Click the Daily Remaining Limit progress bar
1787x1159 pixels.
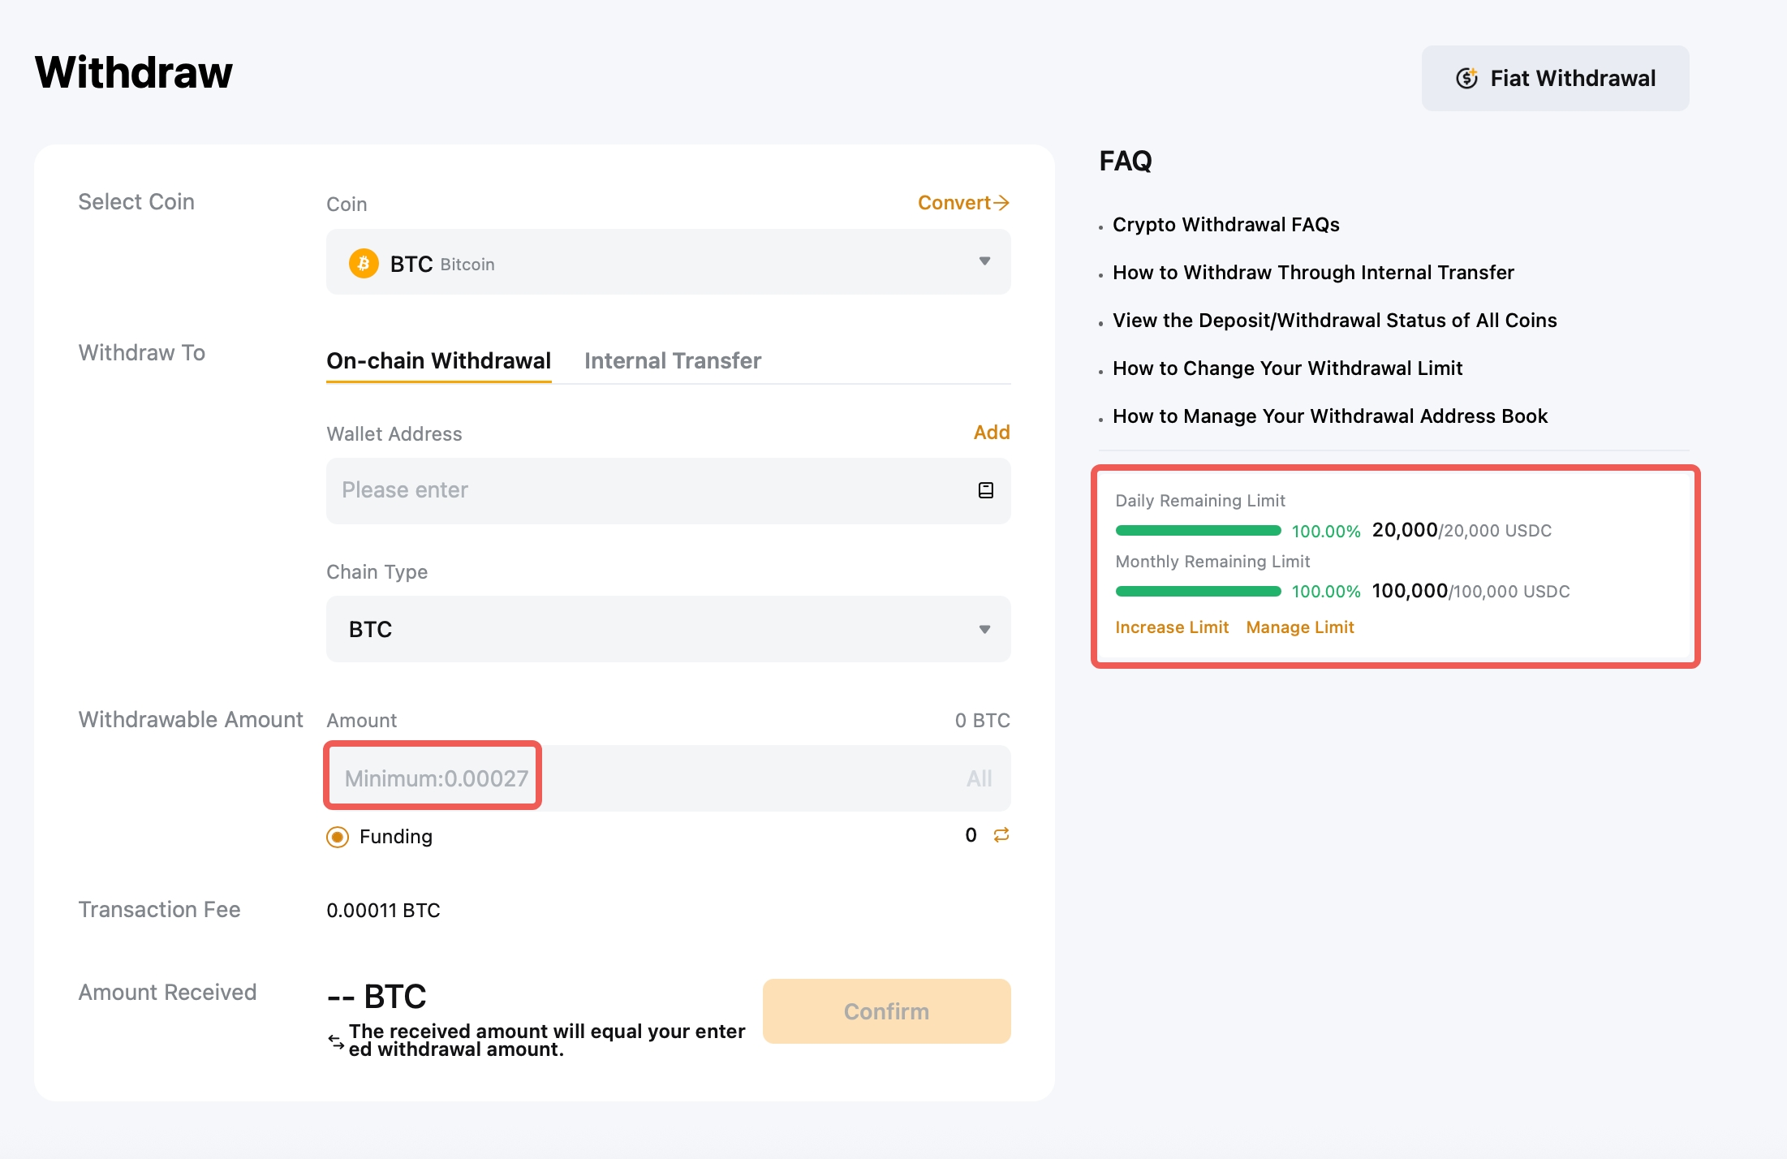coord(1198,531)
